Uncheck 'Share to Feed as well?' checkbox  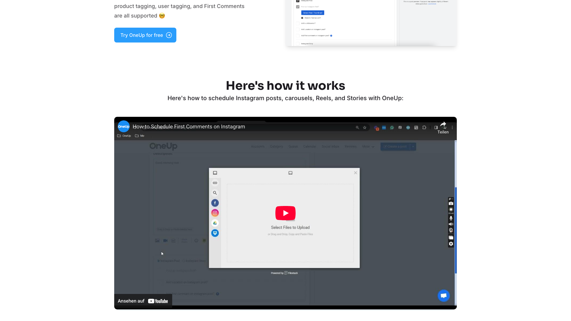pyautogui.click(x=302, y=18)
